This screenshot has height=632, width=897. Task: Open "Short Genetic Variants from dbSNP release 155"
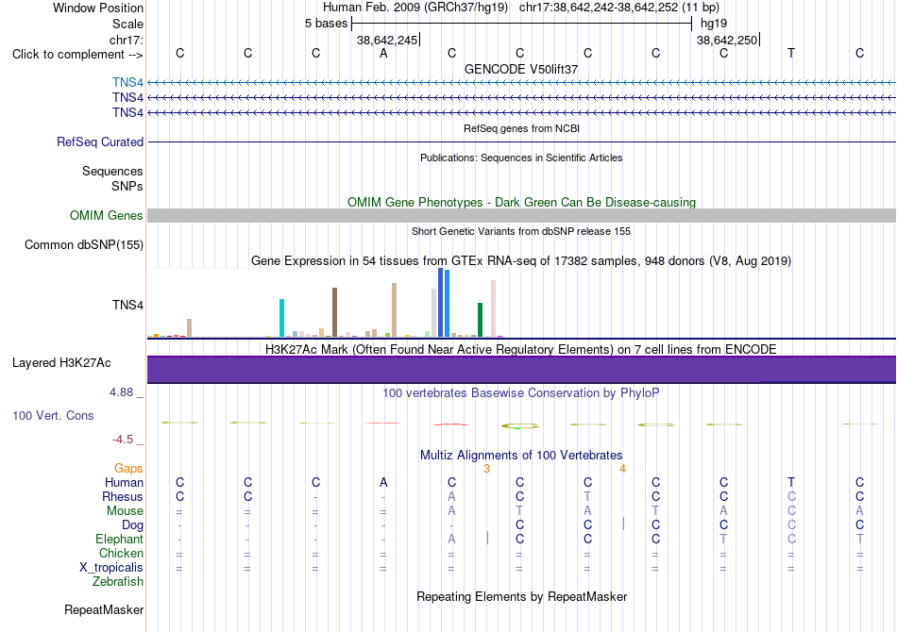tap(521, 231)
